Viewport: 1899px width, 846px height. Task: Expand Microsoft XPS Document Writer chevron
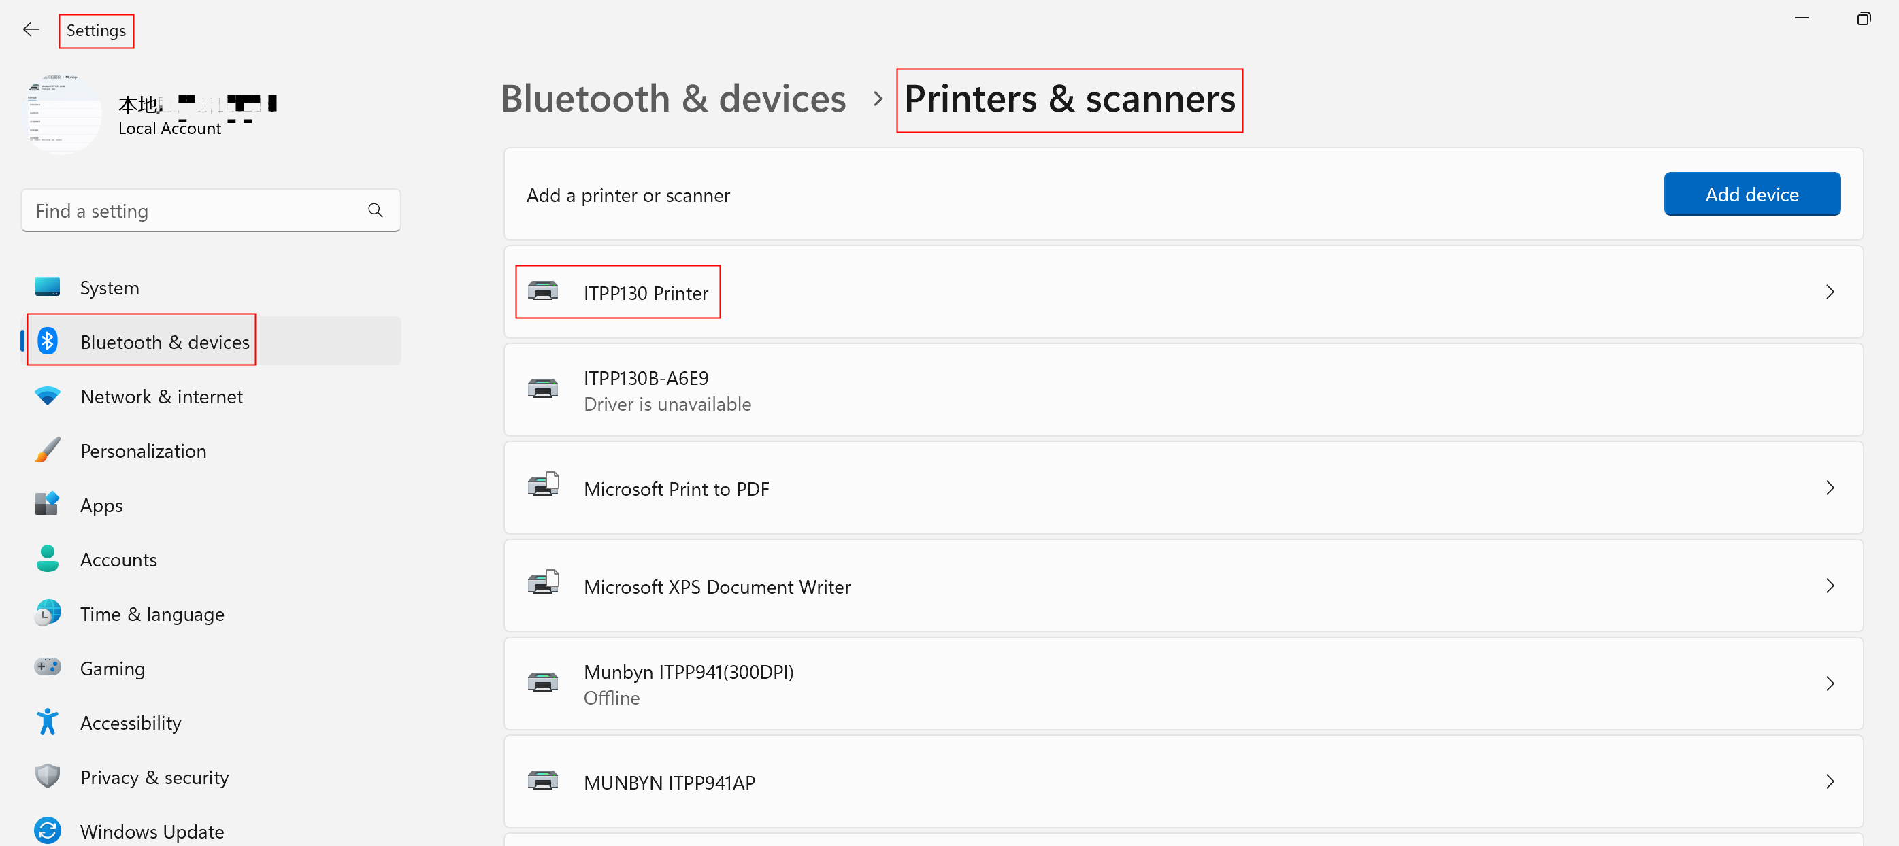(x=1830, y=586)
